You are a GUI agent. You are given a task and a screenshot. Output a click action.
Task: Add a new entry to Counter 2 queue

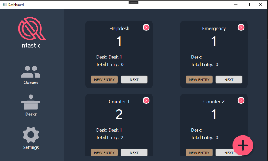(x=199, y=152)
